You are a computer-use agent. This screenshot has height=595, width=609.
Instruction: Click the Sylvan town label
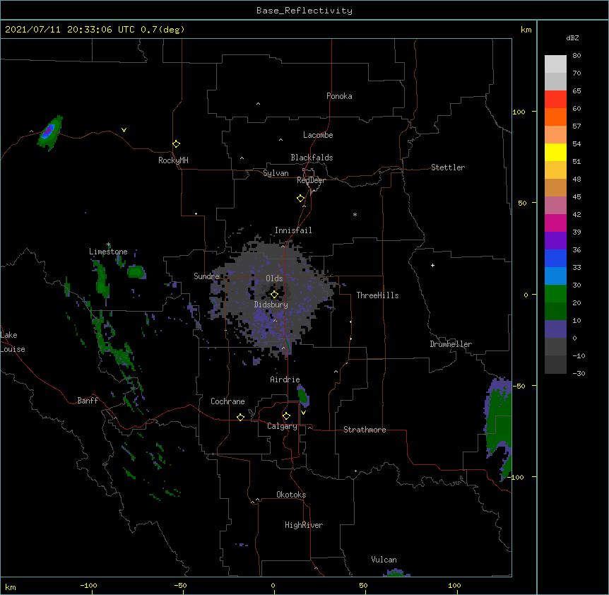click(x=276, y=173)
